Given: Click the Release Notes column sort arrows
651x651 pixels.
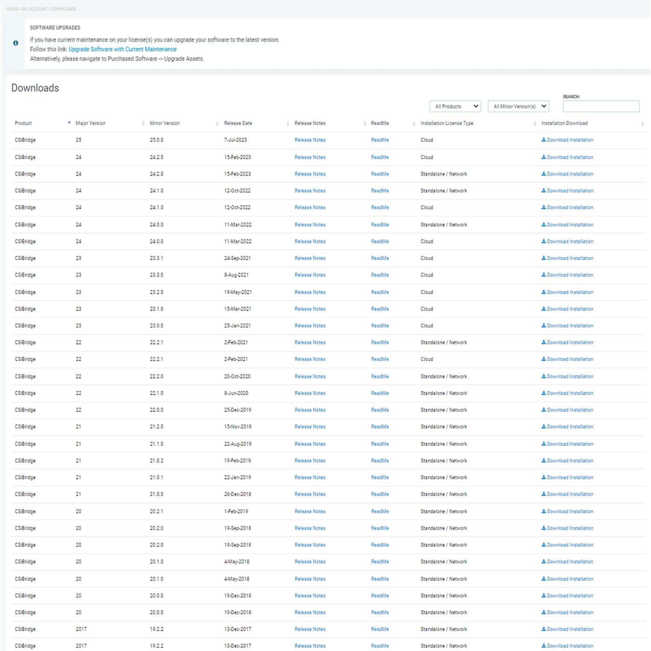Looking at the screenshot, I should pos(365,123).
